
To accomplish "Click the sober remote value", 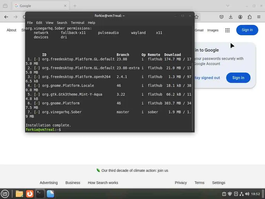I will [153, 112].
